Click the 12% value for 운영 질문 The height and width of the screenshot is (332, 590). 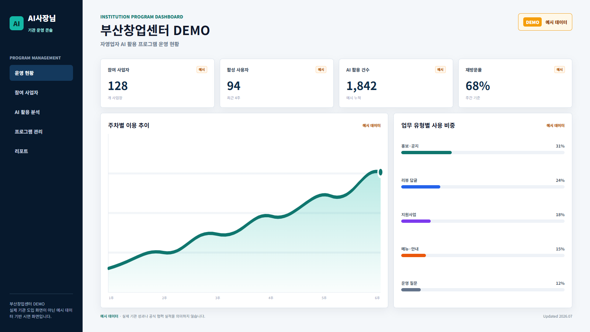point(560,283)
